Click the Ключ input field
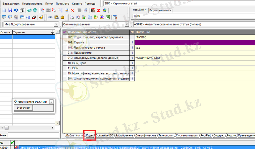The width and height of the screenshot is (255, 149). coord(34,135)
